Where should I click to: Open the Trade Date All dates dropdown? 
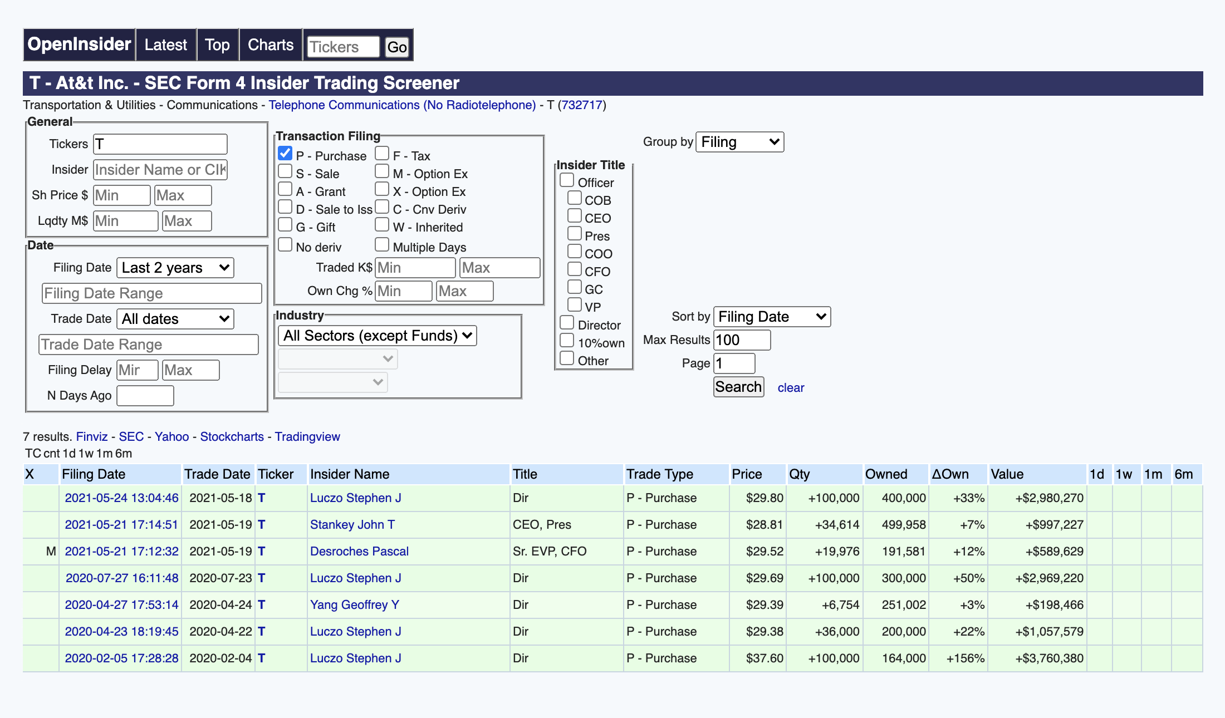175,319
